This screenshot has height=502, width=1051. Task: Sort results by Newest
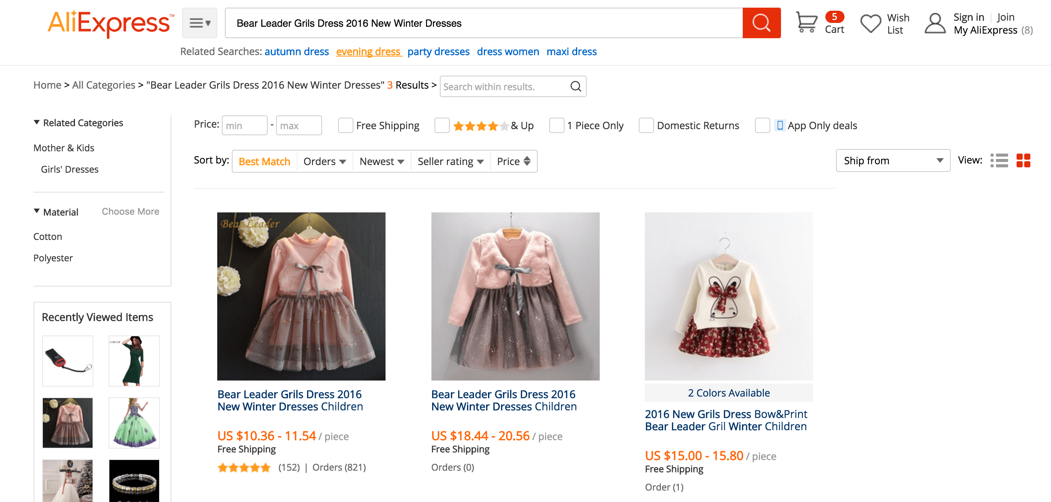(x=382, y=161)
